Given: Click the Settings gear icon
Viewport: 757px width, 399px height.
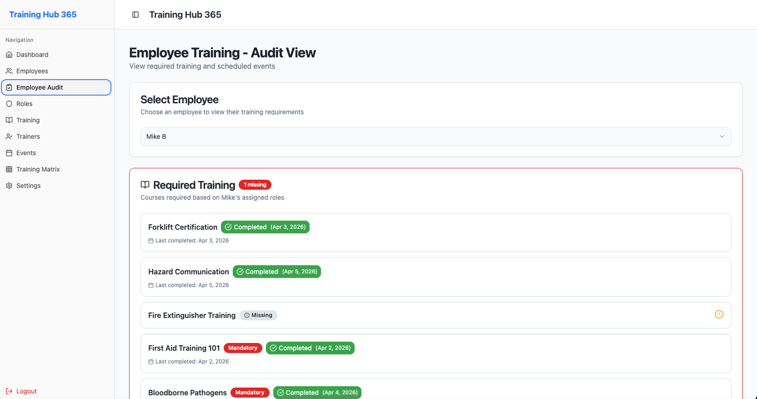Looking at the screenshot, I should [9, 186].
